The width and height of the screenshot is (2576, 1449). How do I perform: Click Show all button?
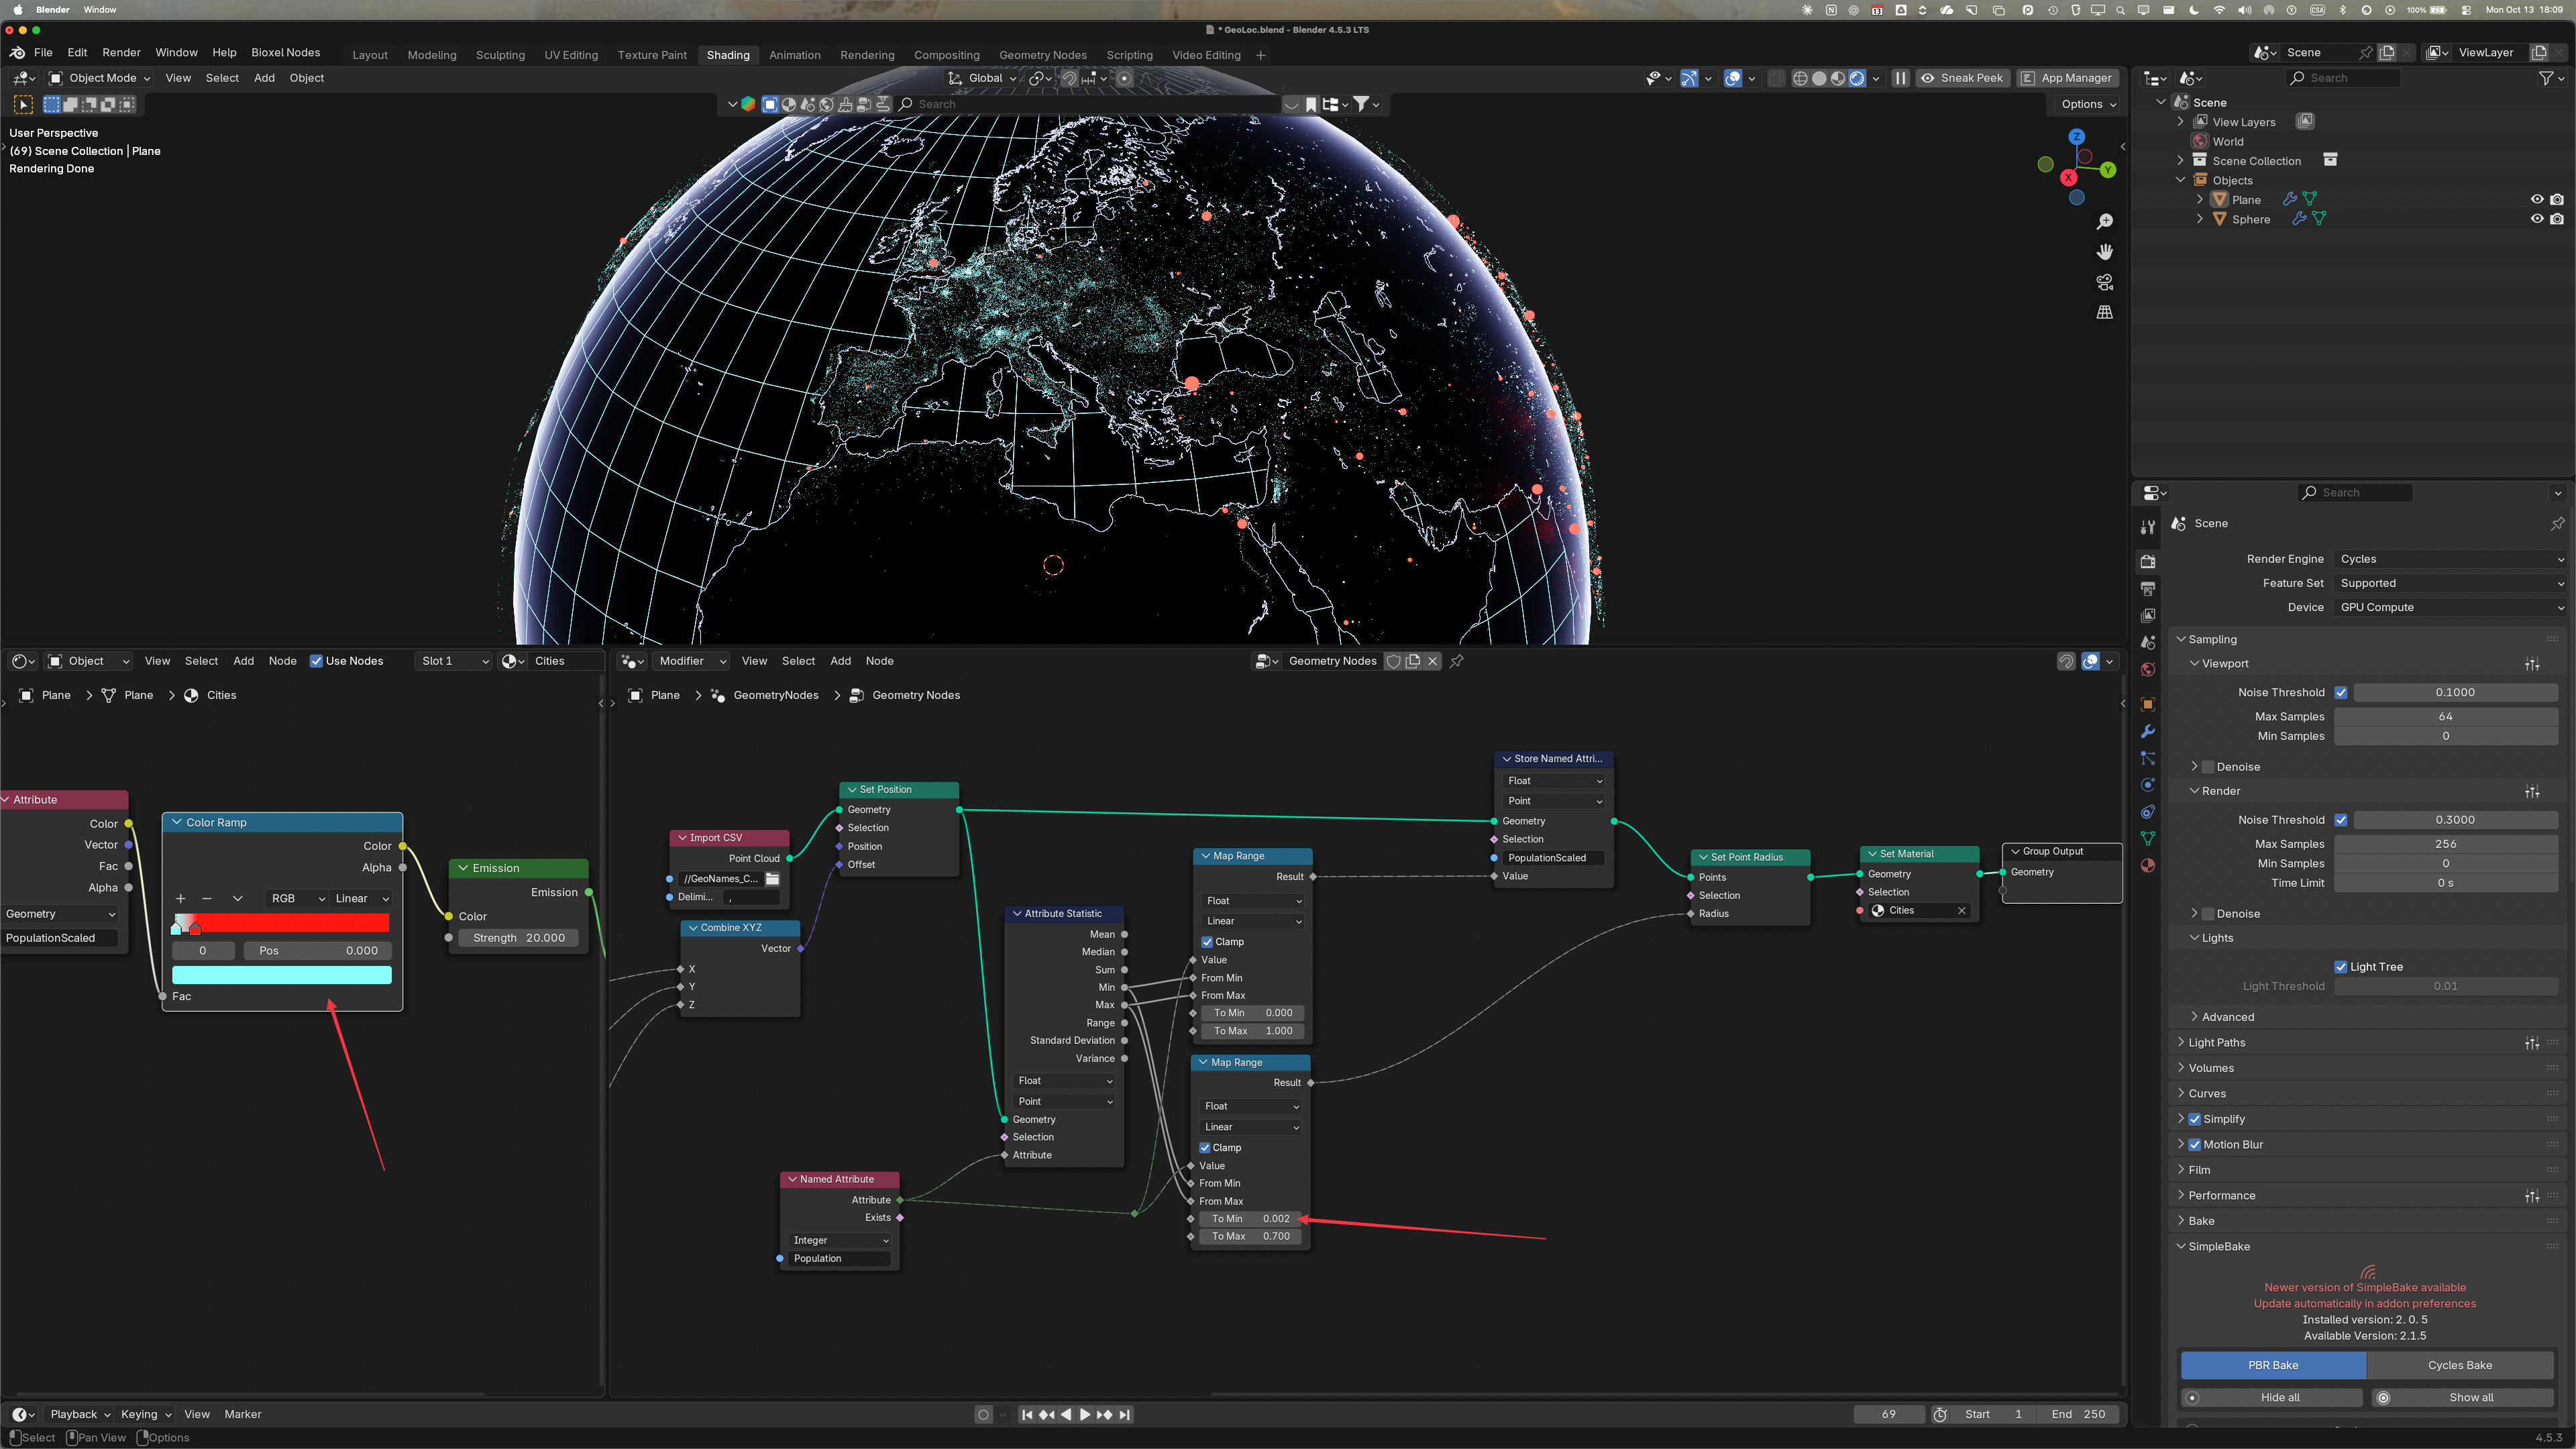[x=2462, y=1398]
